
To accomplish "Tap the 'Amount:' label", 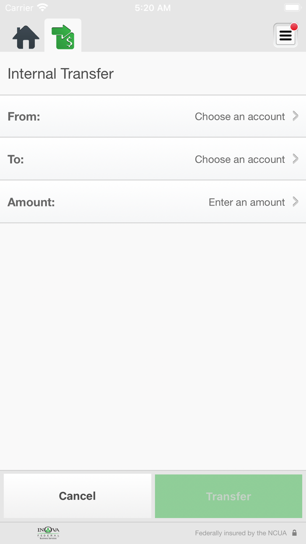I will click(31, 202).
